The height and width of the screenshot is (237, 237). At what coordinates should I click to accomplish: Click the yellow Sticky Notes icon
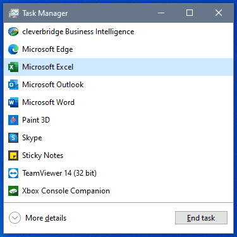coord(13,155)
